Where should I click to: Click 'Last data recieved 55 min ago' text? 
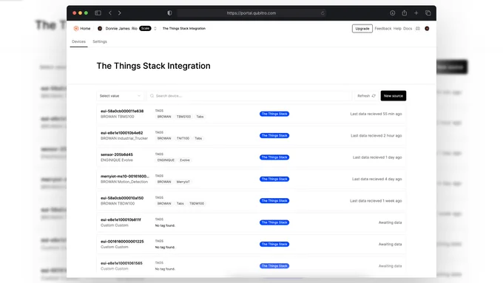tap(376, 114)
